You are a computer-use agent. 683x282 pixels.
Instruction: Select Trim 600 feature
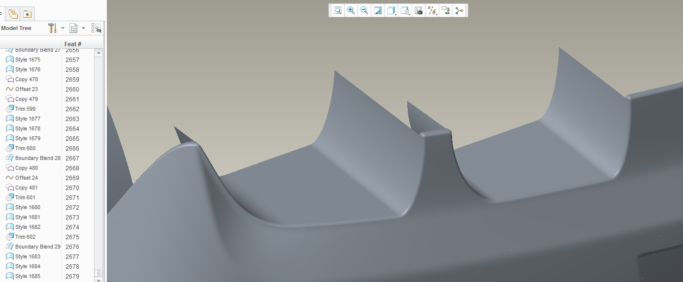25,148
